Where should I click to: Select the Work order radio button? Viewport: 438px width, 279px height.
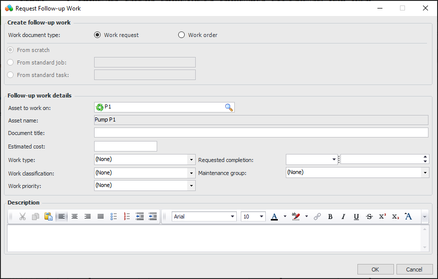tap(182, 35)
